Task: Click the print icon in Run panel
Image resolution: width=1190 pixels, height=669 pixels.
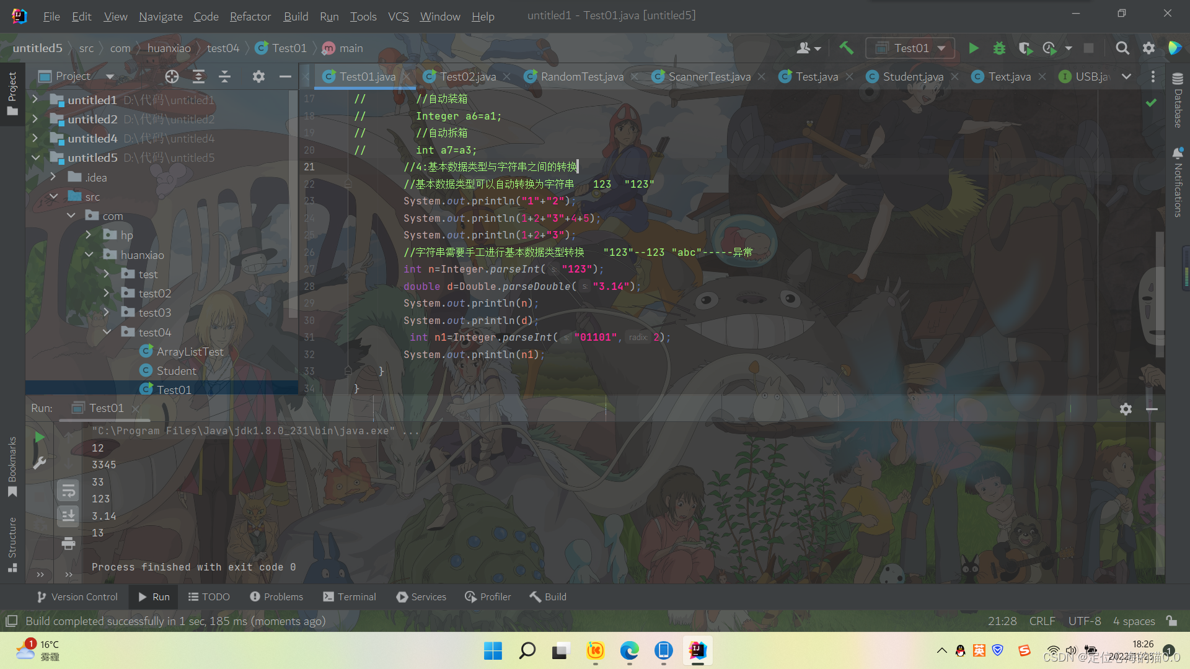Action: click(x=68, y=544)
